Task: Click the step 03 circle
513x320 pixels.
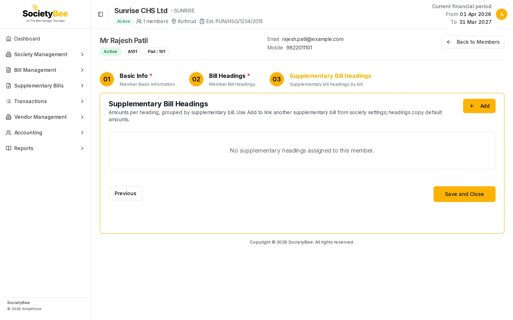Action: click(x=277, y=79)
